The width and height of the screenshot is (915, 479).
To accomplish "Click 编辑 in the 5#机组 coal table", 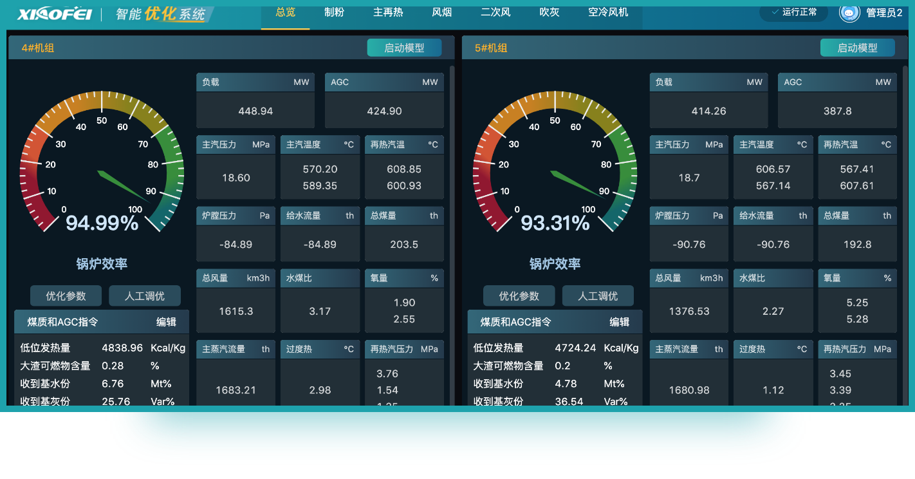I will pos(619,322).
